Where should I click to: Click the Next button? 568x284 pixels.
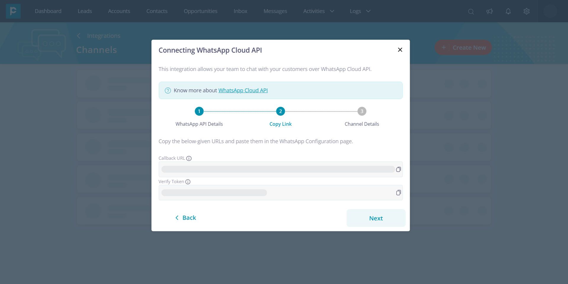click(x=376, y=218)
